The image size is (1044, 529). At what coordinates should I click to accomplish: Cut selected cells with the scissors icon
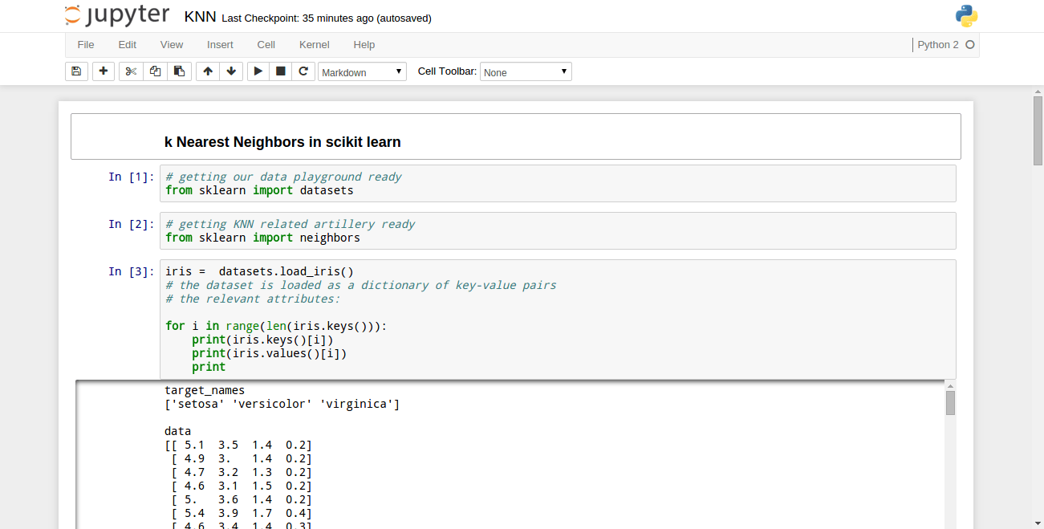(x=132, y=71)
